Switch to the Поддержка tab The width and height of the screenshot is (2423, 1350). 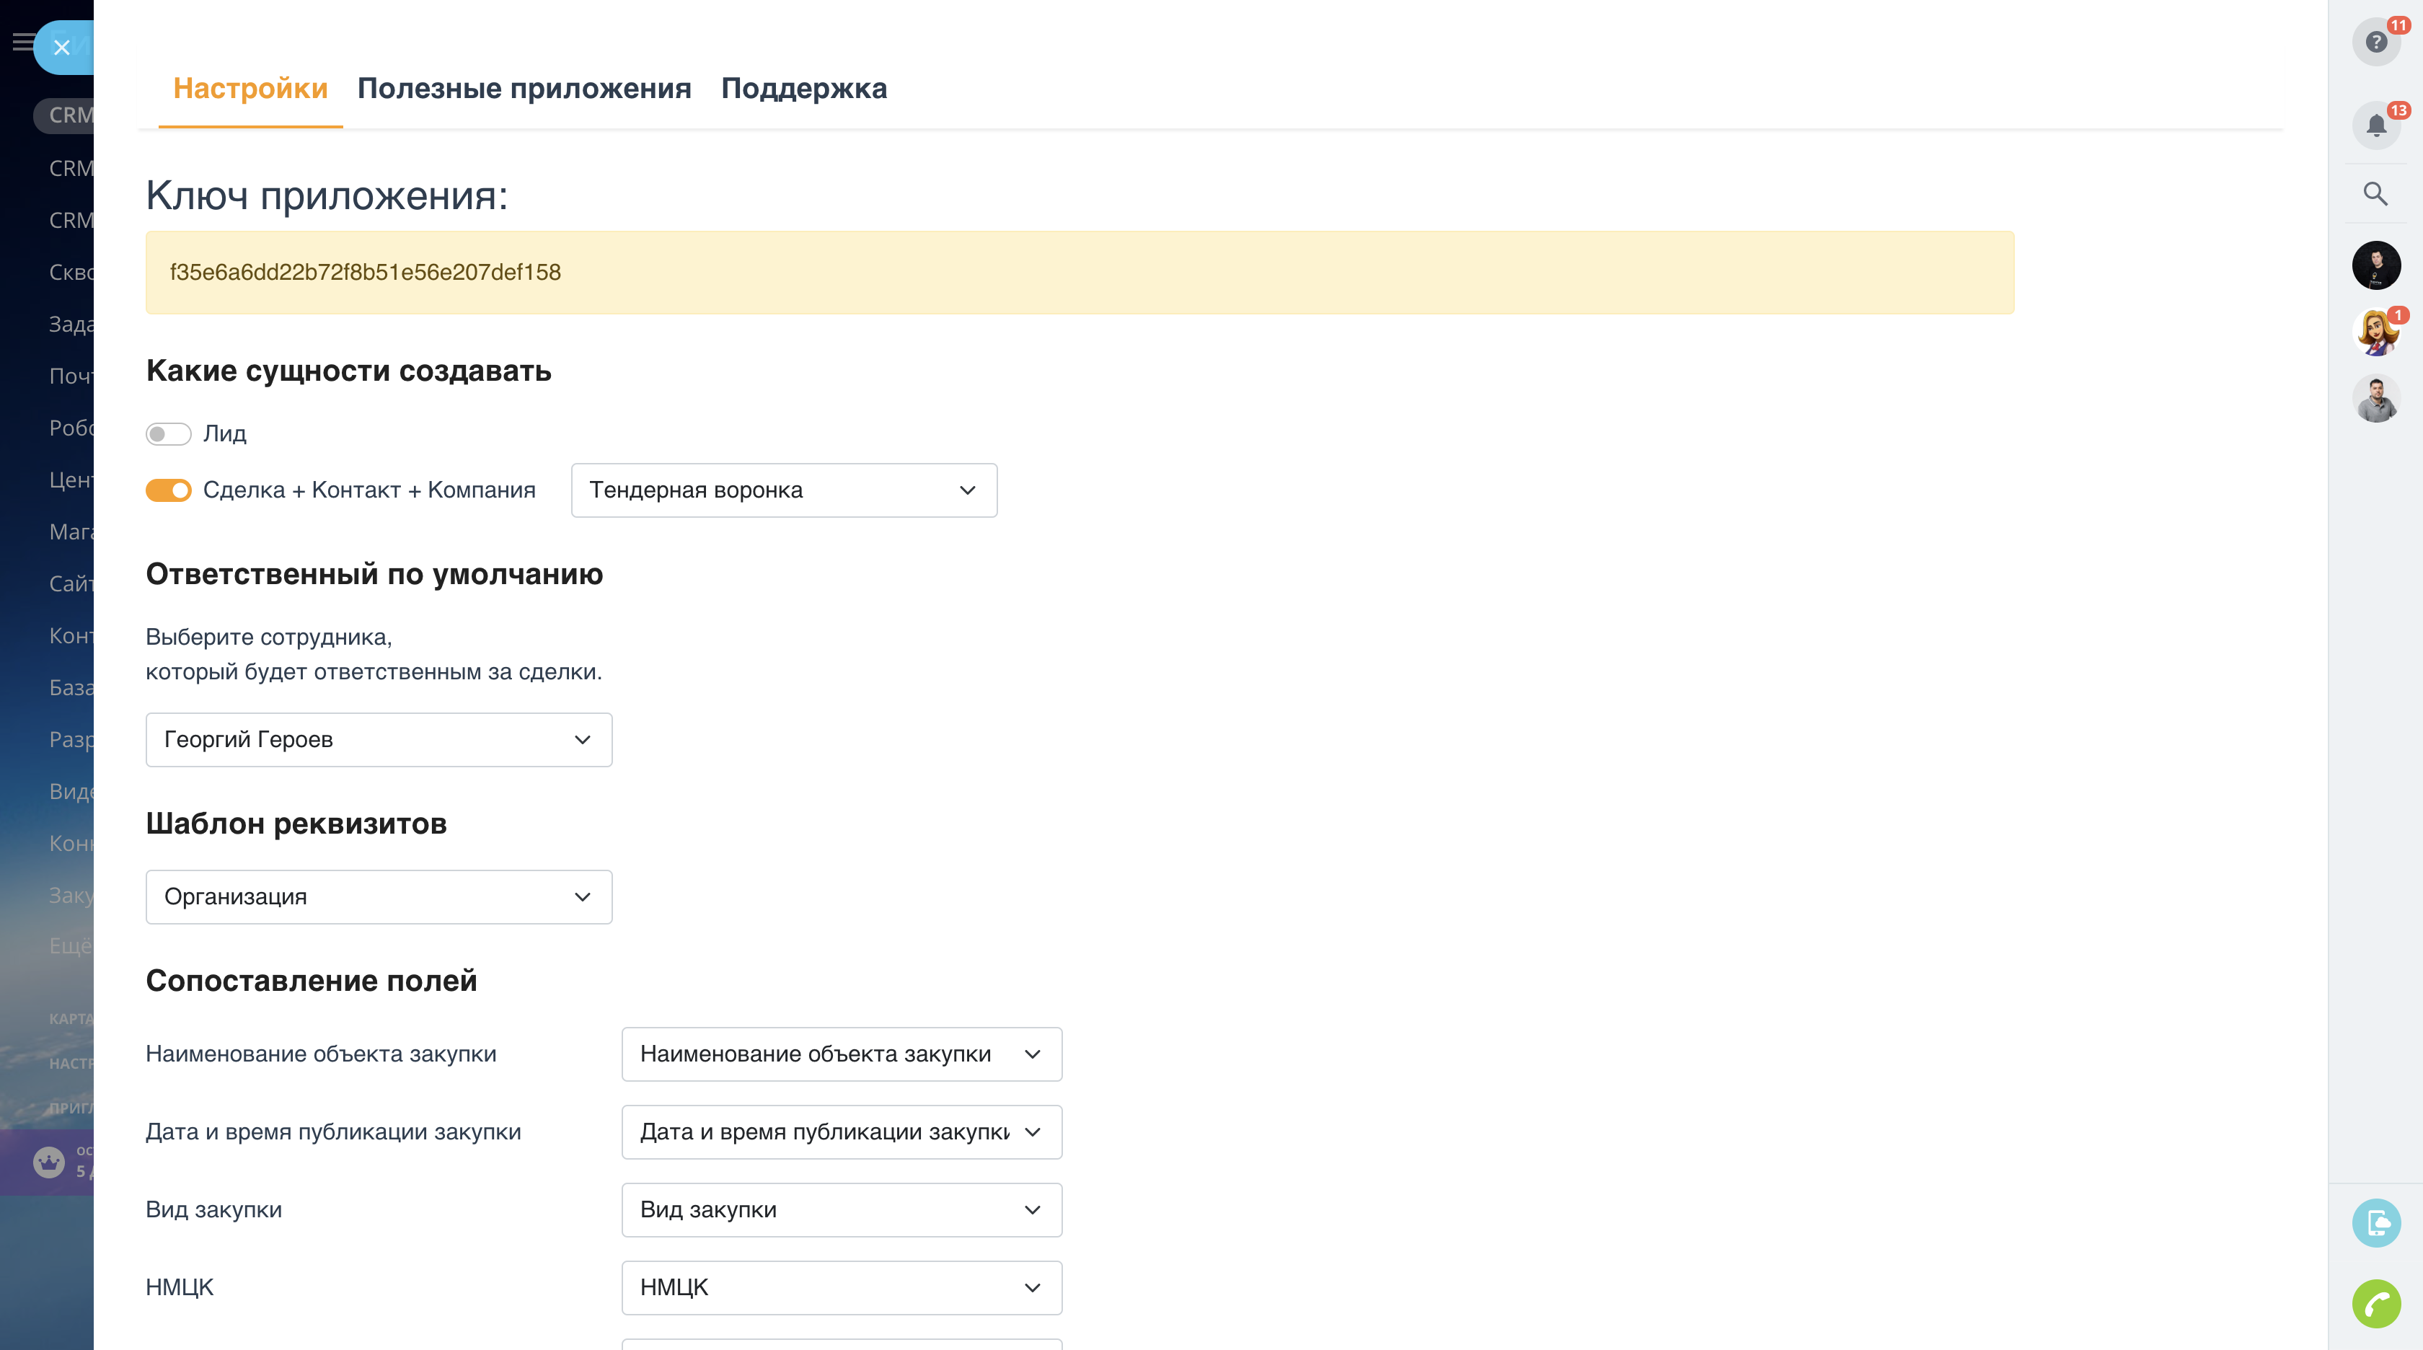coord(803,89)
